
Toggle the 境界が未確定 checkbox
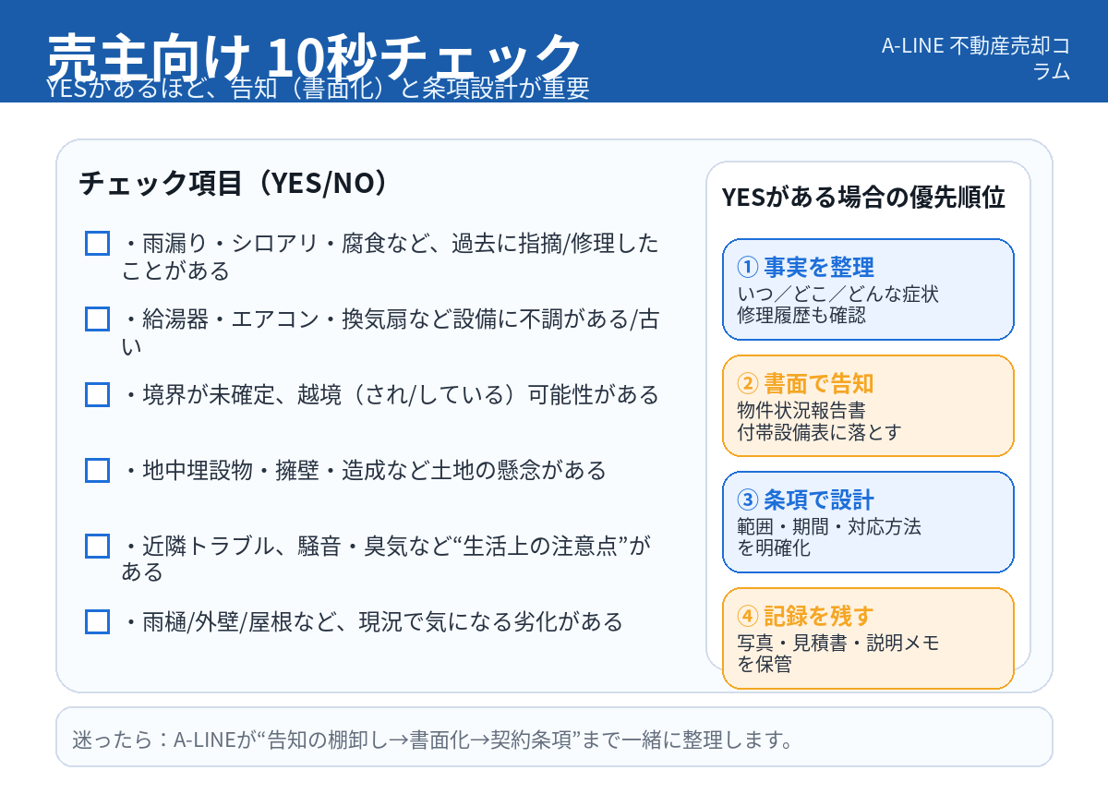tap(97, 395)
